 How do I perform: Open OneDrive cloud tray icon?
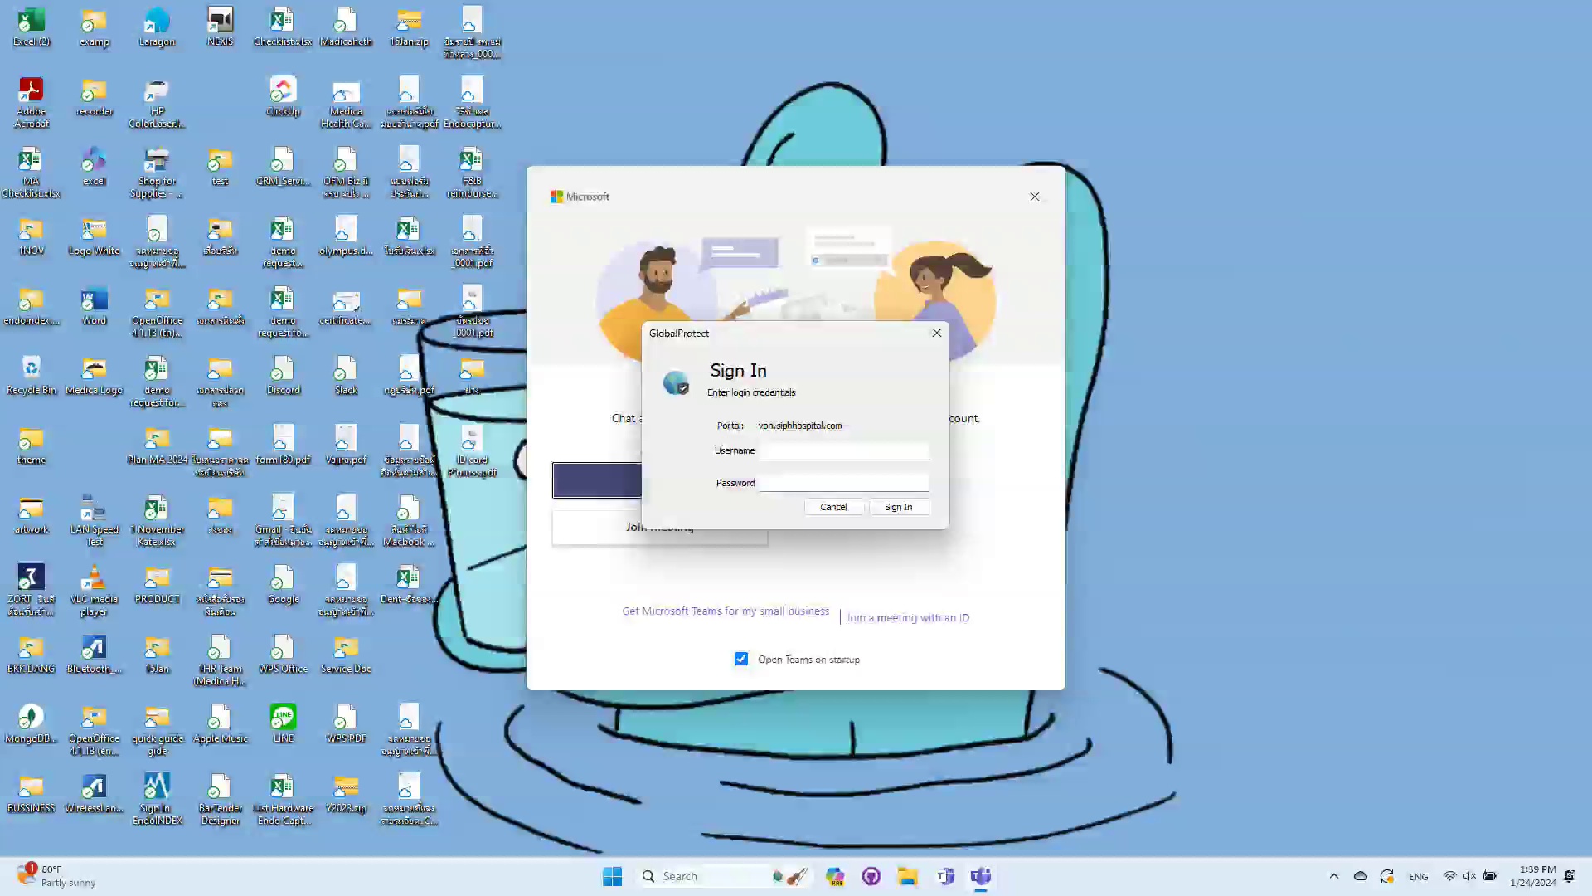pyautogui.click(x=1361, y=876)
